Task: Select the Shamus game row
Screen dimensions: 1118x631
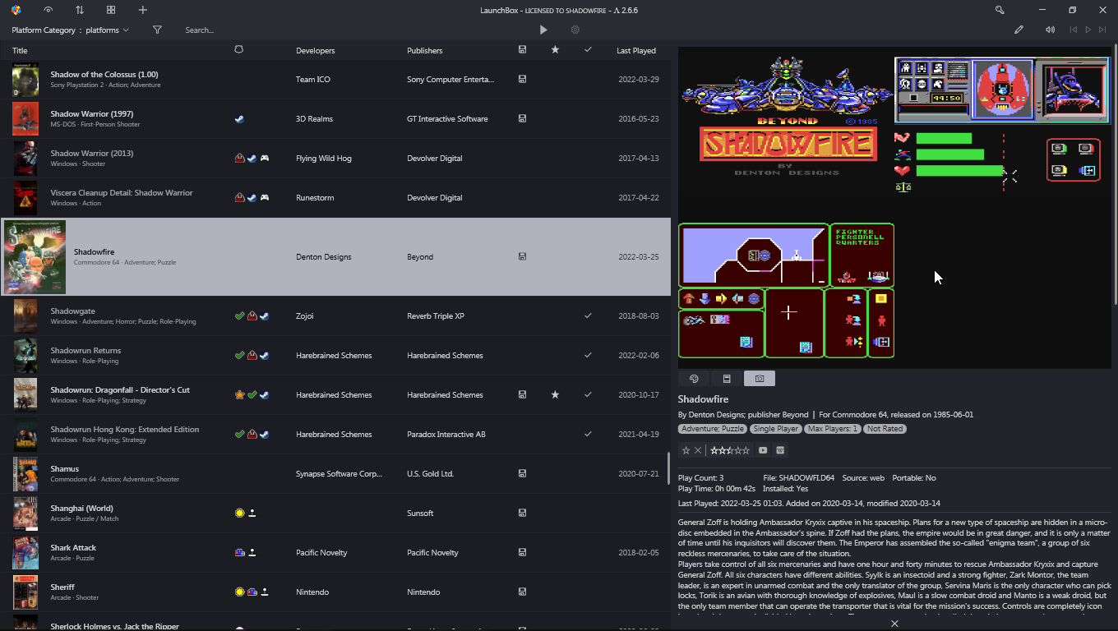Action: pos(335,474)
